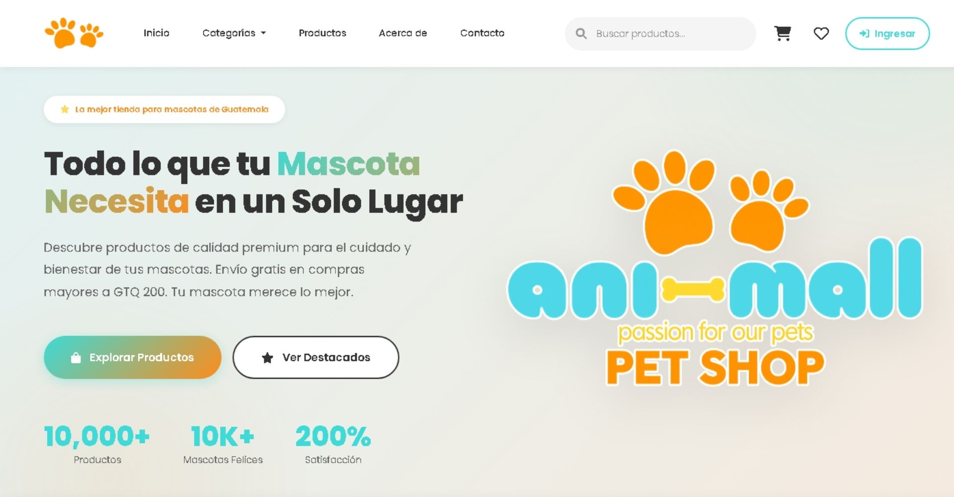Click the login arrow icon in Ingresar
This screenshot has height=497, width=954.
864,33
